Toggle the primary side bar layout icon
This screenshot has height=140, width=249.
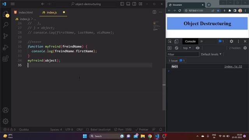[122, 4]
